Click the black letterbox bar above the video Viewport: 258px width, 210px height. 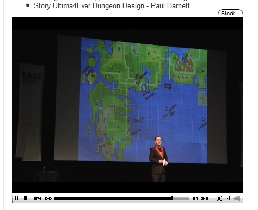[127, 23]
